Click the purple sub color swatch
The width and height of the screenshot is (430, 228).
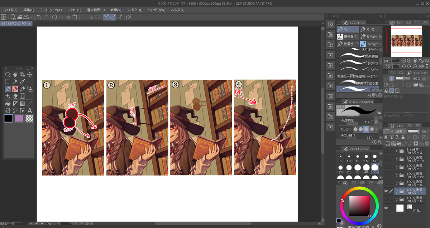point(19,118)
